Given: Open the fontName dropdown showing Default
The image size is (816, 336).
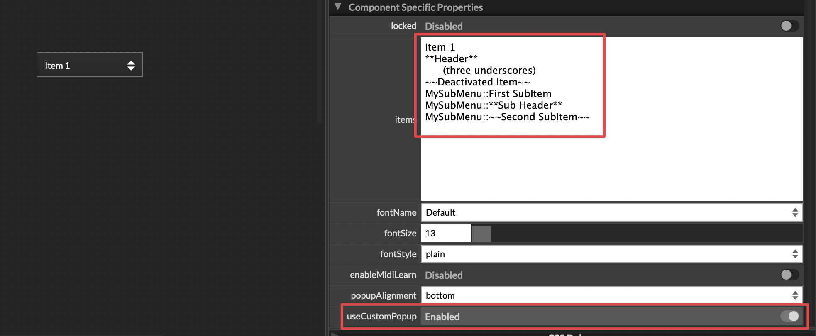Looking at the screenshot, I should (x=606, y=213).
